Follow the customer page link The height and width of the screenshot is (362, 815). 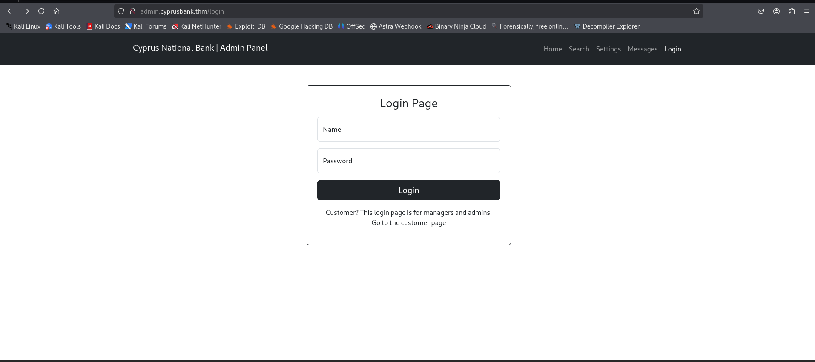pyautogui.click(x=423, y=223)
